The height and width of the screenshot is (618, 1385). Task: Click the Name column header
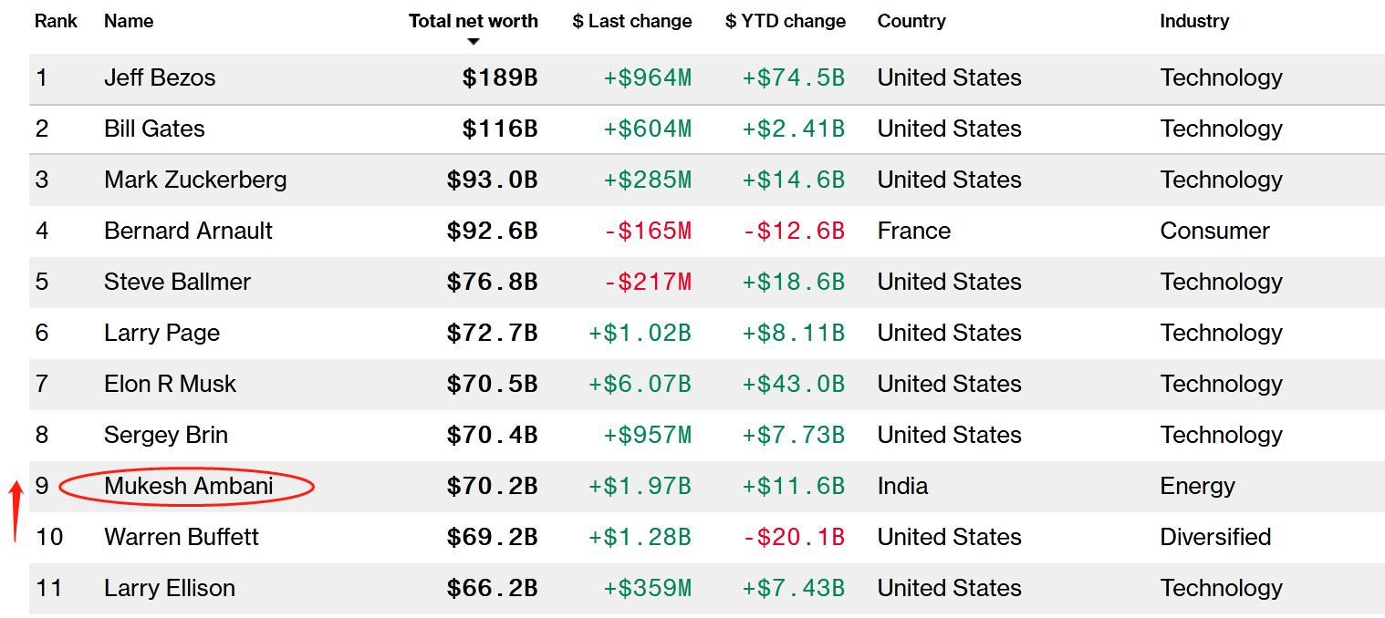pos(129,21)
